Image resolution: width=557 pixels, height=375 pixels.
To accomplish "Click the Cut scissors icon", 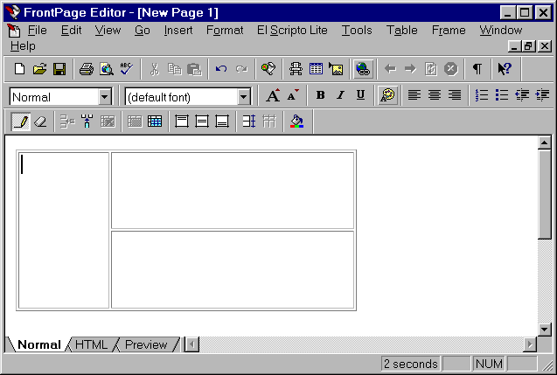I will [155, 68].
